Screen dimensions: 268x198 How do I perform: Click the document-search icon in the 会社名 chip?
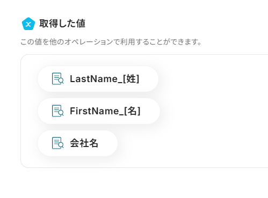click(57, 143)
